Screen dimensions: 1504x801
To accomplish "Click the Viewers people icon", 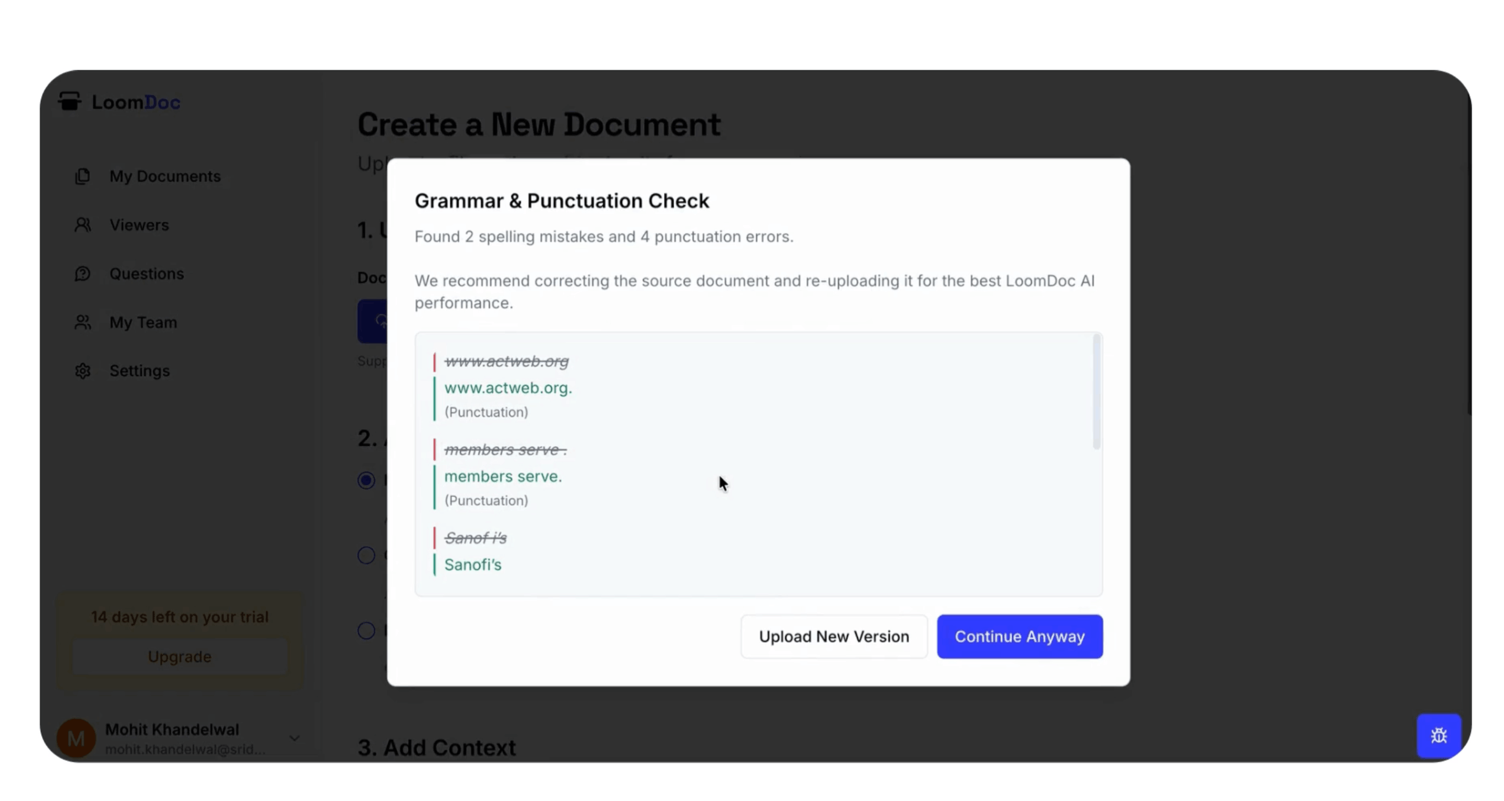I will click(83, 225).
